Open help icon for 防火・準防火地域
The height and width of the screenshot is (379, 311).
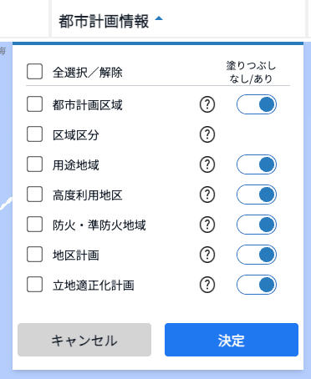coord(207,225)
